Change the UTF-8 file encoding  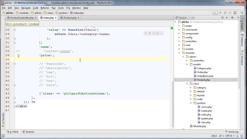point(229,136)
